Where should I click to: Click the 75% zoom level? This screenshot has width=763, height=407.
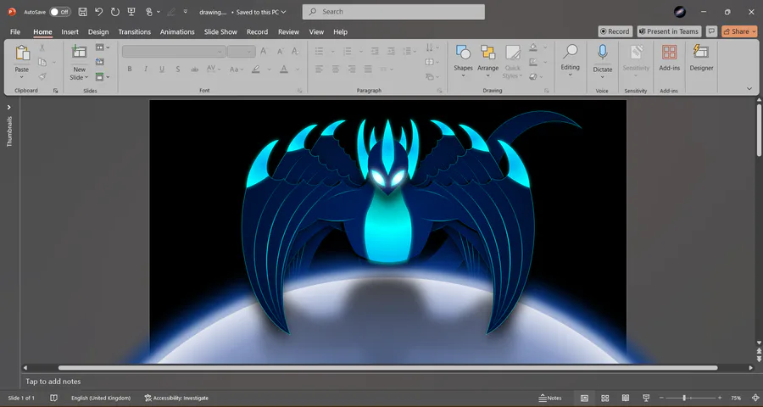[x=736, y=399]
